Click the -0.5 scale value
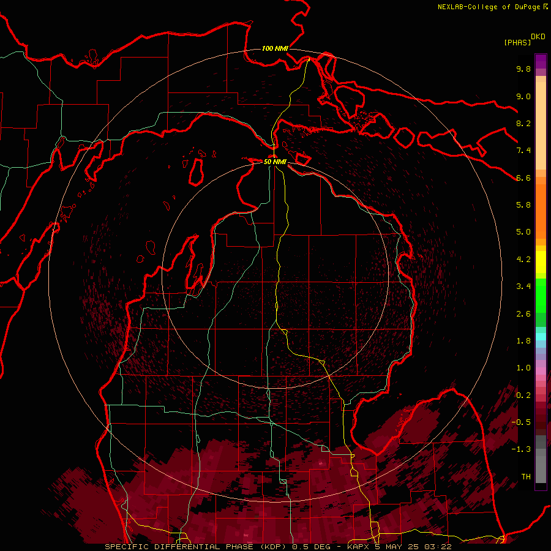 point(521,422)
